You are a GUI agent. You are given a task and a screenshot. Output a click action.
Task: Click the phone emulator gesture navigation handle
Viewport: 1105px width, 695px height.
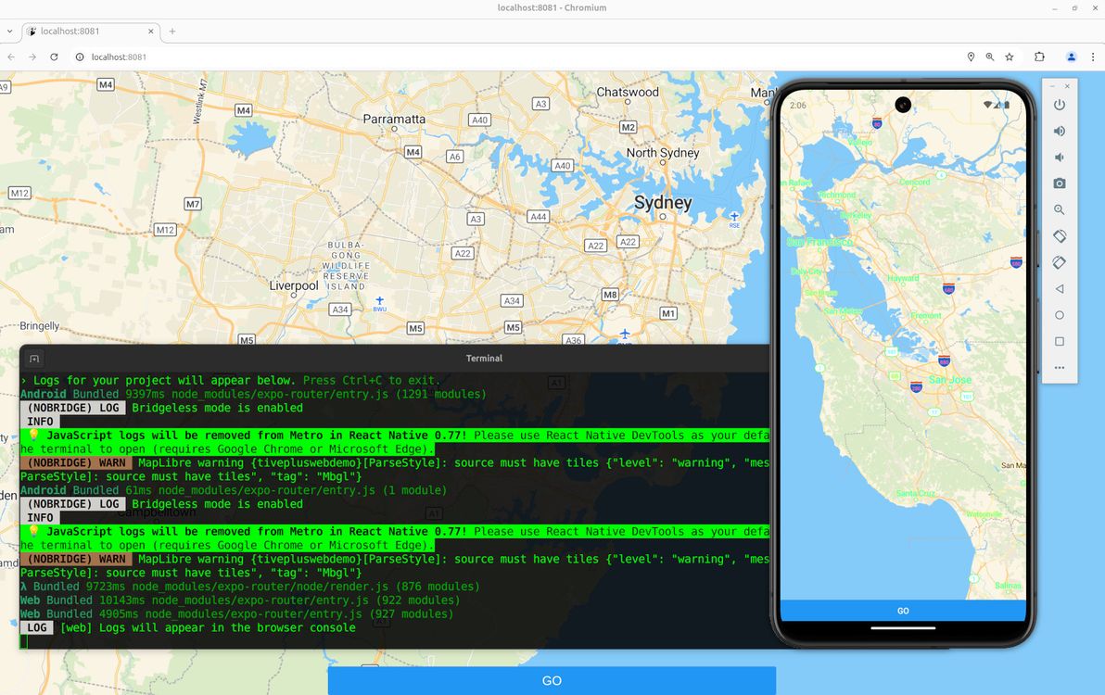[903, 628]
